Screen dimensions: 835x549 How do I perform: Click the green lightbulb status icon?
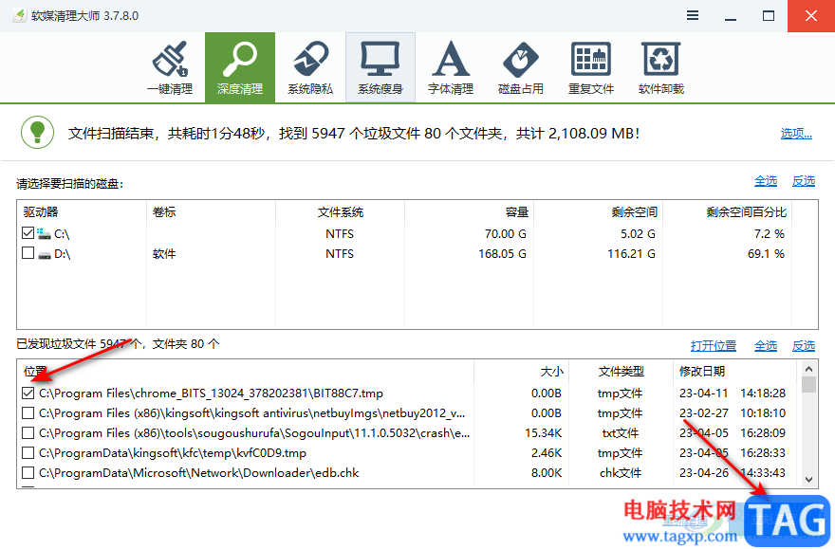point(37,132)
